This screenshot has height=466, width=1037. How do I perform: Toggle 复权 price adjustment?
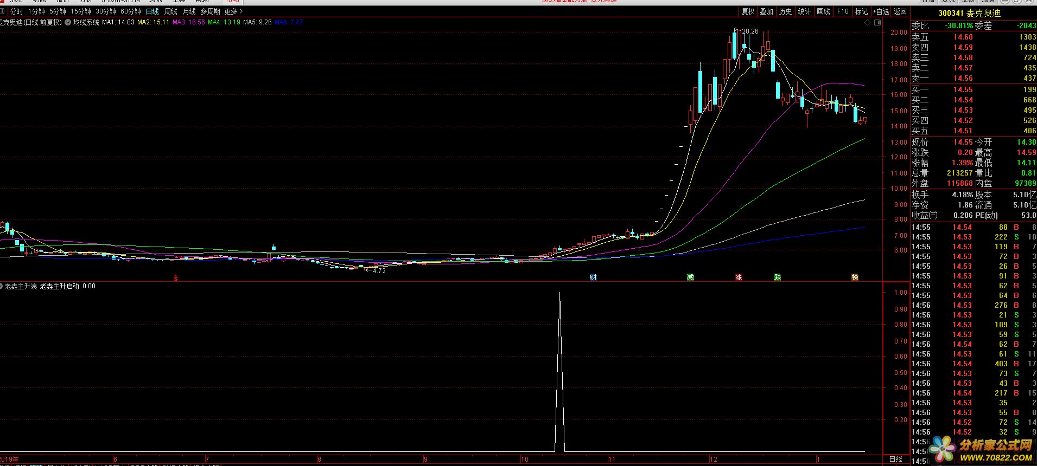[x=748, y=11]
